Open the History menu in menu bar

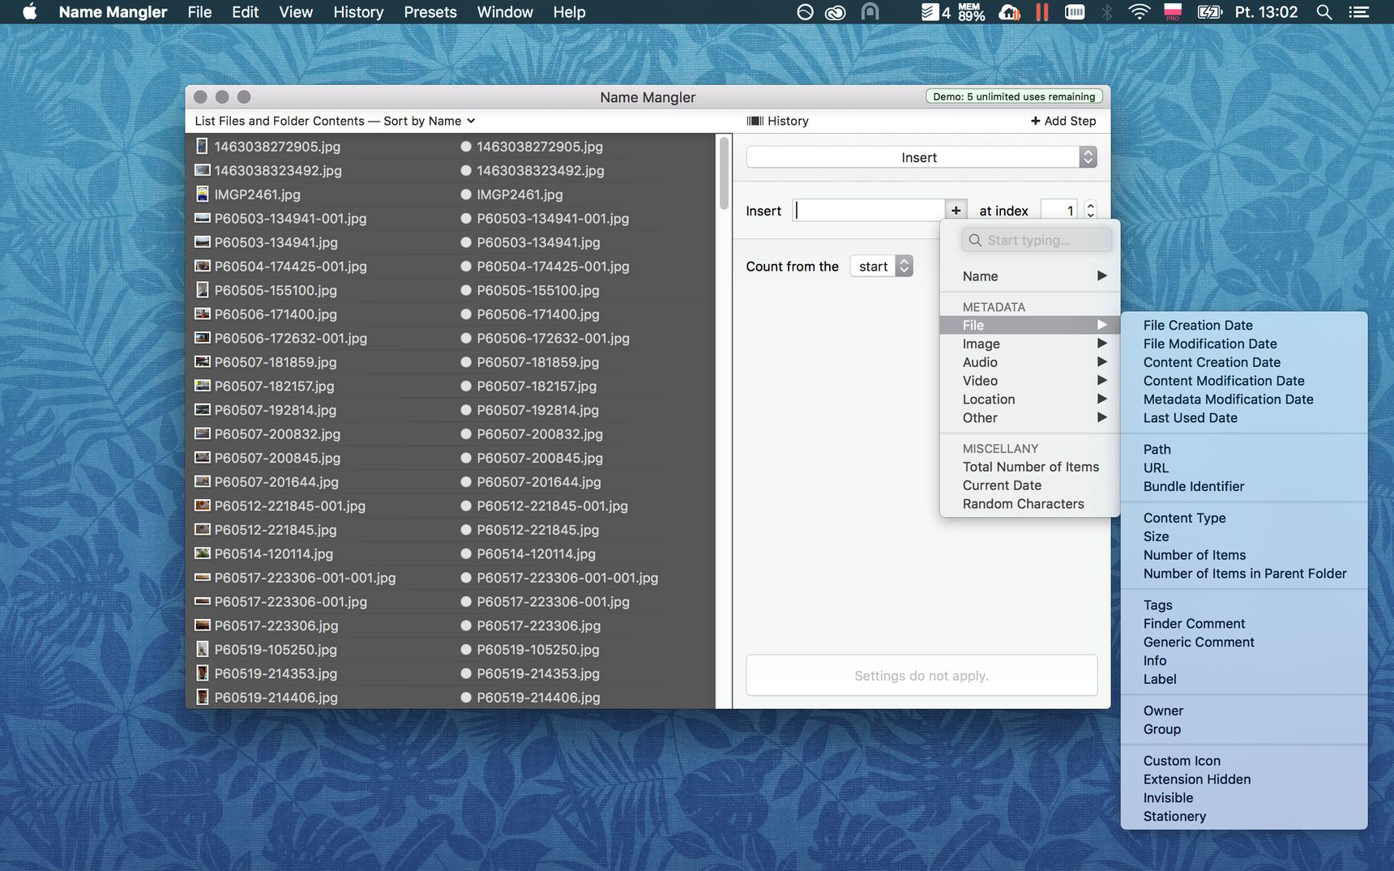[358, 12]
